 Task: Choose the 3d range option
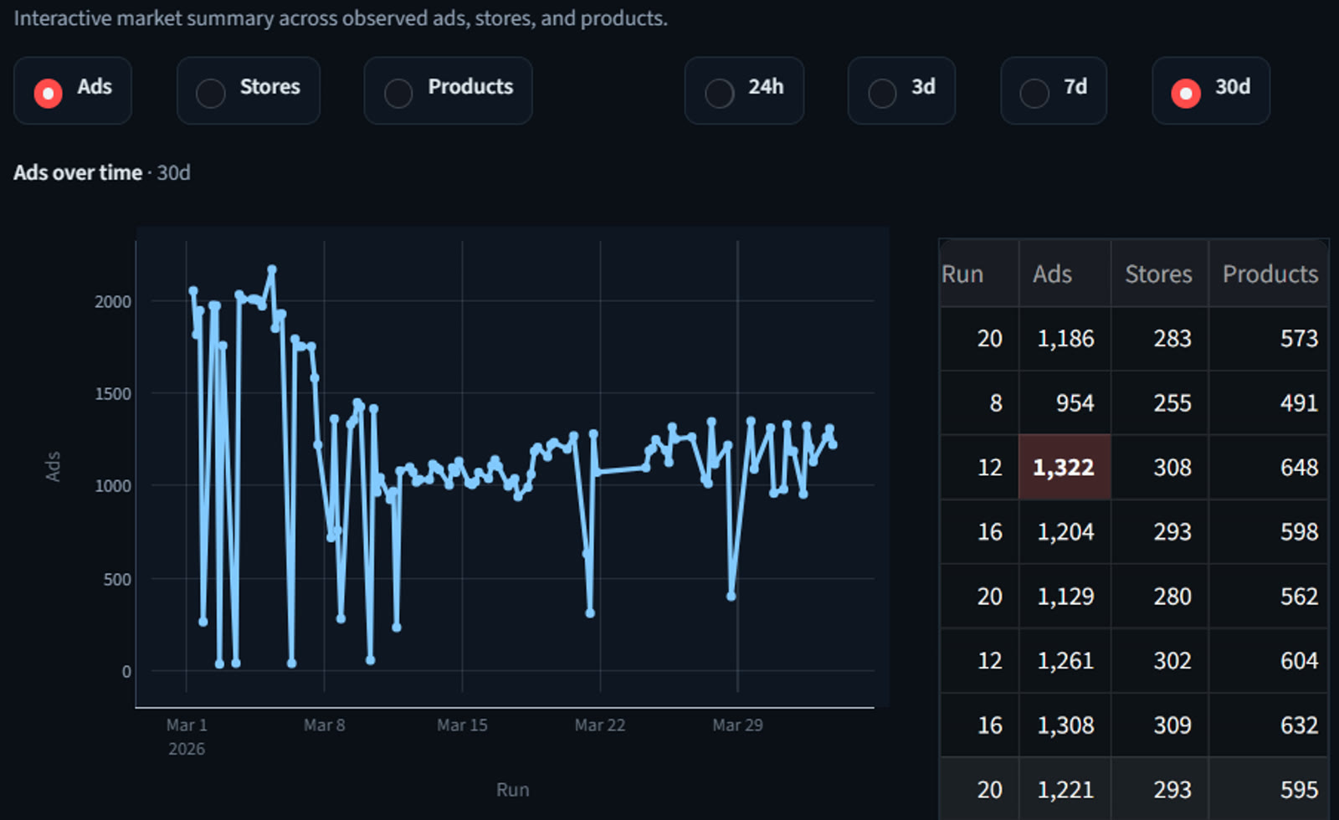901,90
